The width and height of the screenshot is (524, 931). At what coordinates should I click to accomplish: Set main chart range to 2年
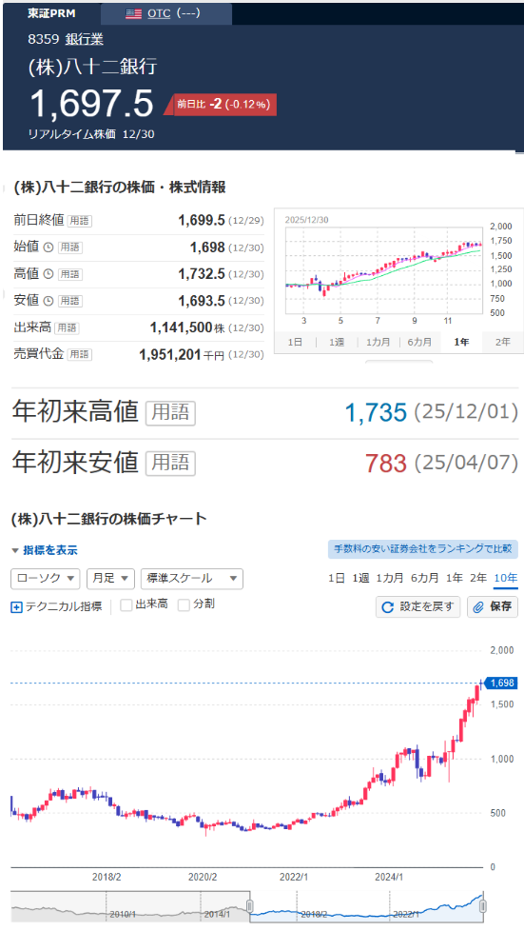click(x=478, y=578)
